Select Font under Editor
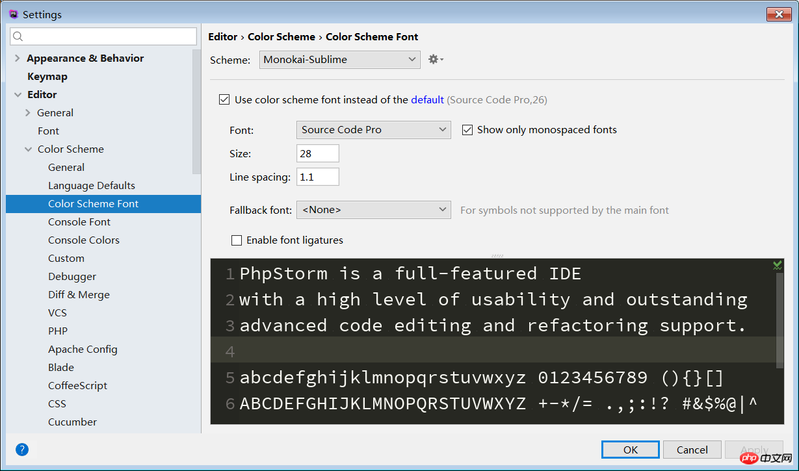 [48, 131]
